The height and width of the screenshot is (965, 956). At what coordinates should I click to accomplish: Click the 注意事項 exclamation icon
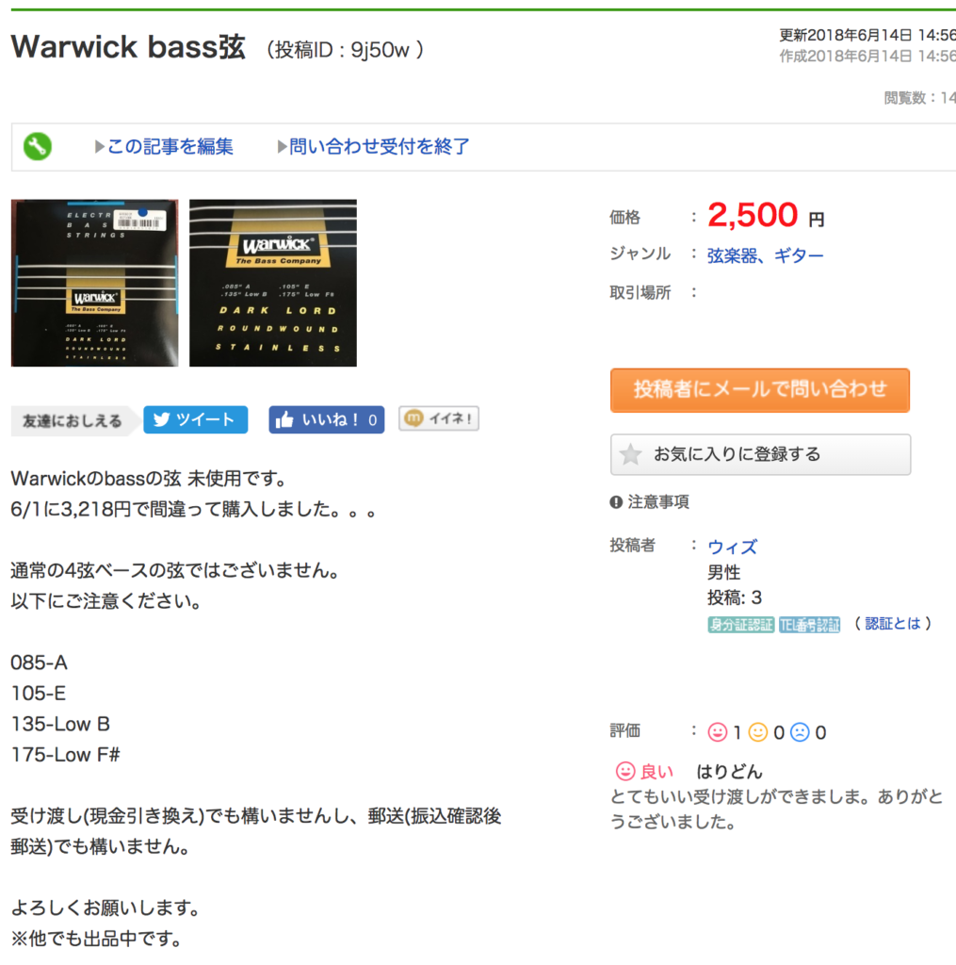tap(616, 502)
